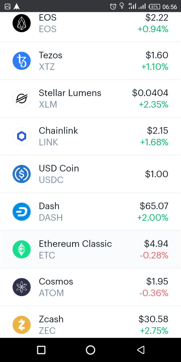This screenshot has height=362, width=181.
Task: Tap the Cosmos atom logo
Action: point(22,287)
